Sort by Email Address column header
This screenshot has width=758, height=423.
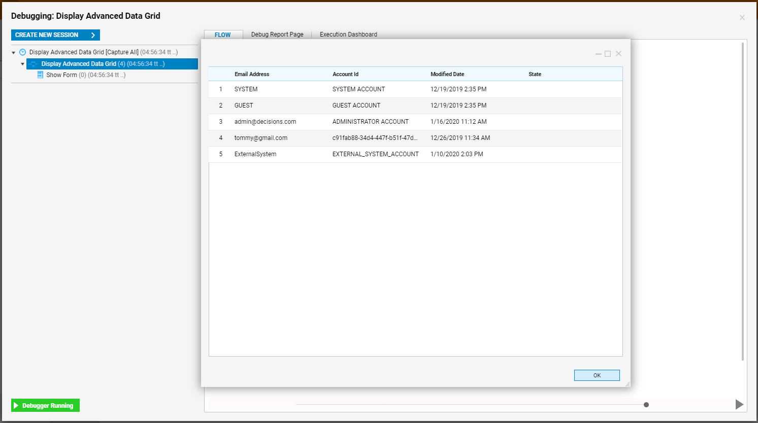click(252, 74)
